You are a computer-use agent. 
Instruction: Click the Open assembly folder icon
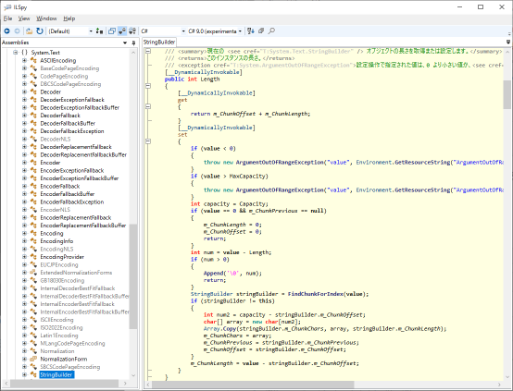29,31
